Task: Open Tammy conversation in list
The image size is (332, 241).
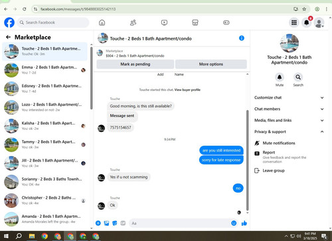Action: coord(45,144)
